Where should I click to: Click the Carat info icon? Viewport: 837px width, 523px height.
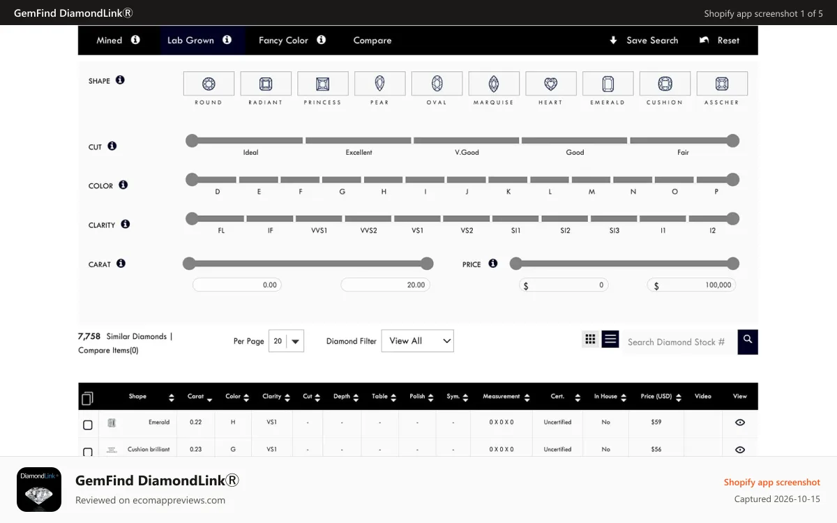(121, 264)
